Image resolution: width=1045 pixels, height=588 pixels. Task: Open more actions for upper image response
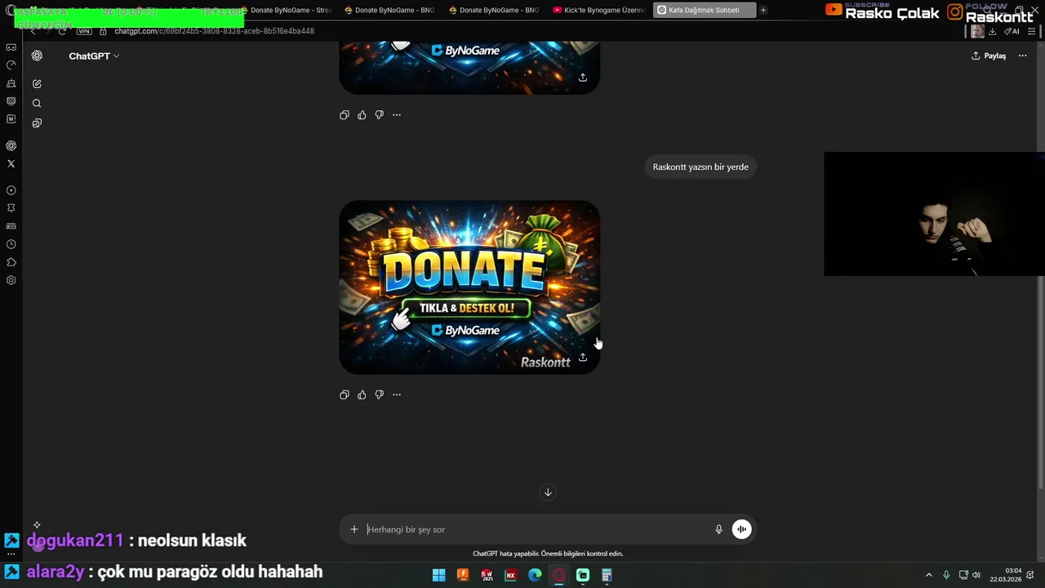397,115
